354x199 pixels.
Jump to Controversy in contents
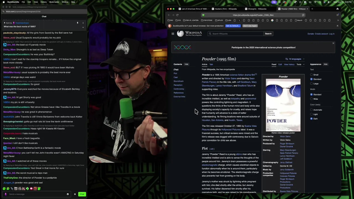click(179, 89)
